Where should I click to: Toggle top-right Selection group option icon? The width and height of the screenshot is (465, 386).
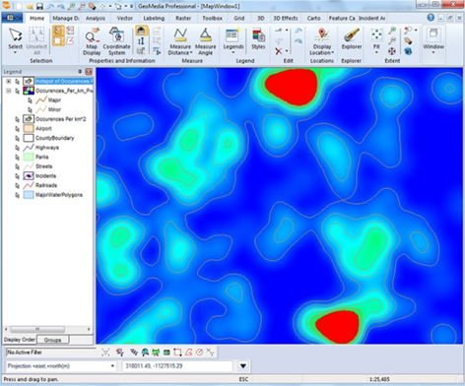pos(70,31)
